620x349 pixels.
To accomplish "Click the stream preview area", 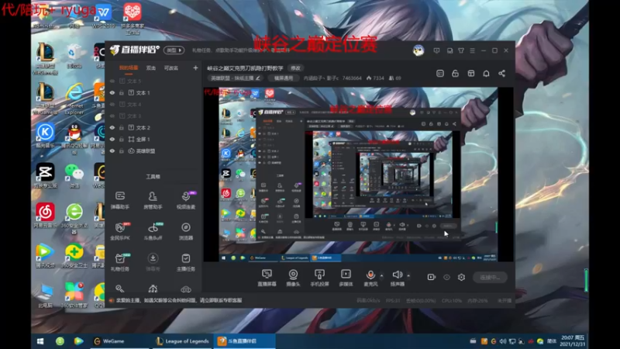I will (358, 174).
